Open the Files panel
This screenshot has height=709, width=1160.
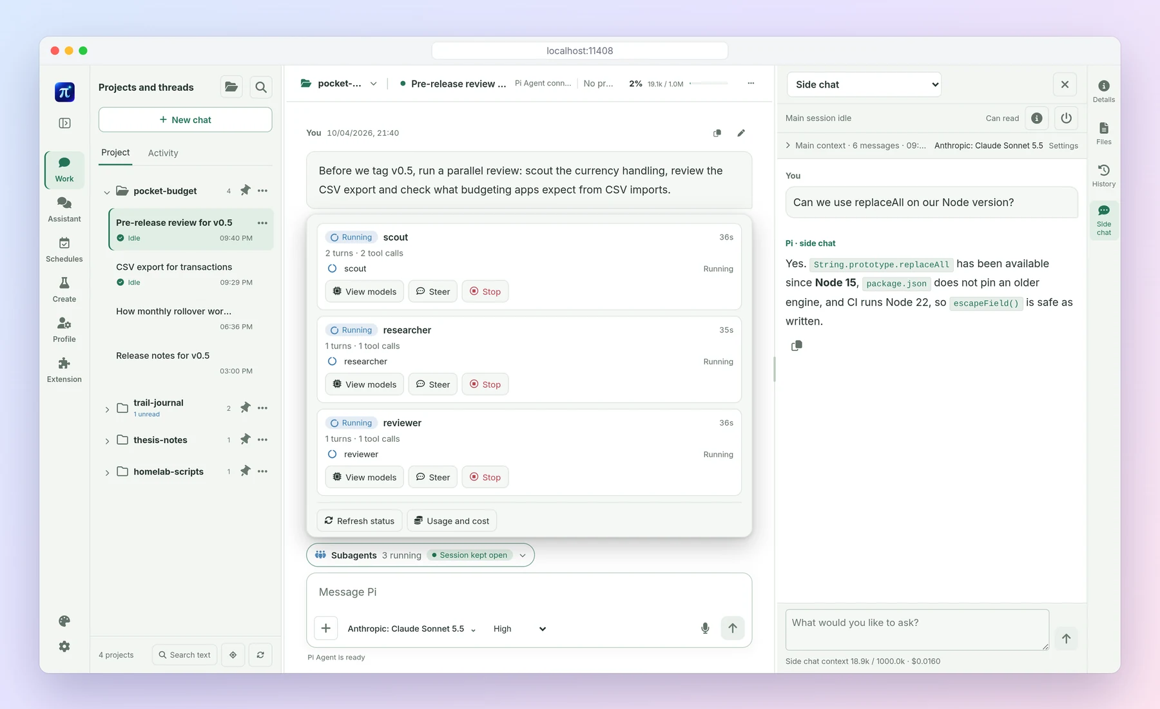tap(1104, 133)
